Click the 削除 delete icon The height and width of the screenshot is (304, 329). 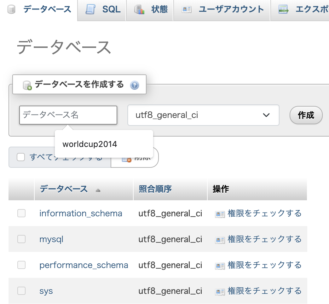pos(127,160)
